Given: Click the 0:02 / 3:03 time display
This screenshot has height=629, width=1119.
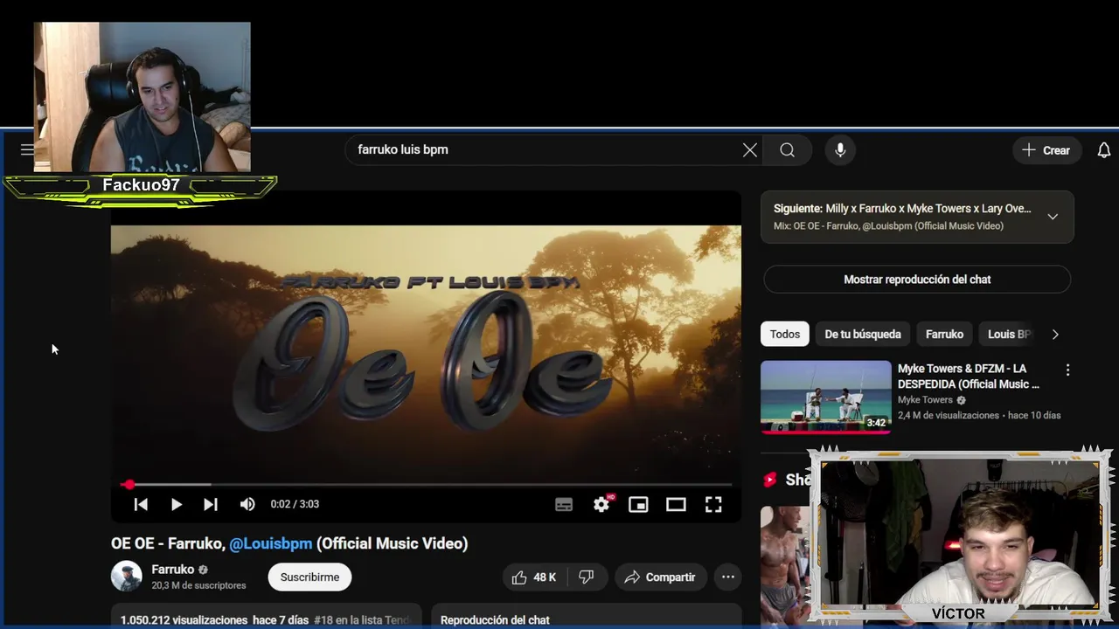Looking at the screenshot, I should (x=295, y=504).
